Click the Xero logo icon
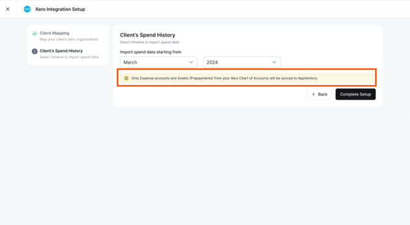 [27, 9]
